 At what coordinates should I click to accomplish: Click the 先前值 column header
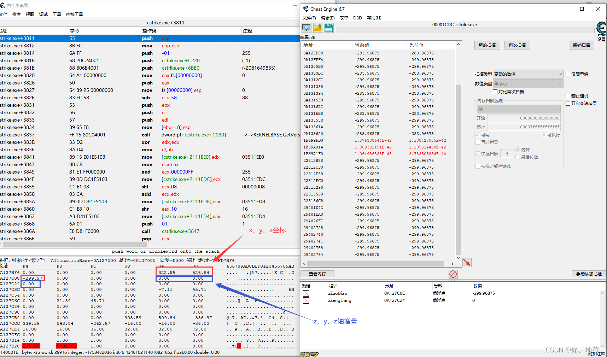click(x=431, y=45)
